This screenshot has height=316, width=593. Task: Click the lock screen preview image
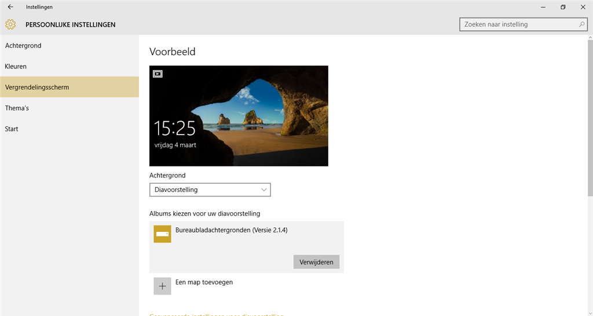[239, 116]
